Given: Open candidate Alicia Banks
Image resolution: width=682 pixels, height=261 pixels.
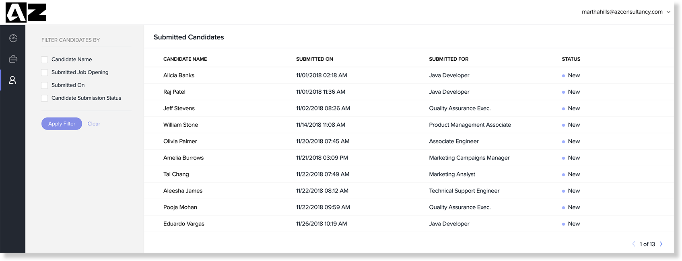Looking at the screenshot, I should pyautogui.click(x=179, y=75).
